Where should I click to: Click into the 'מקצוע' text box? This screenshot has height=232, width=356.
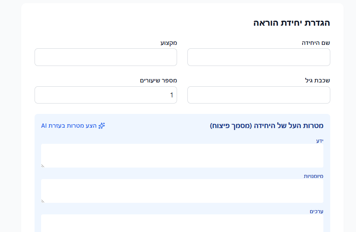[x=106, y=57]
